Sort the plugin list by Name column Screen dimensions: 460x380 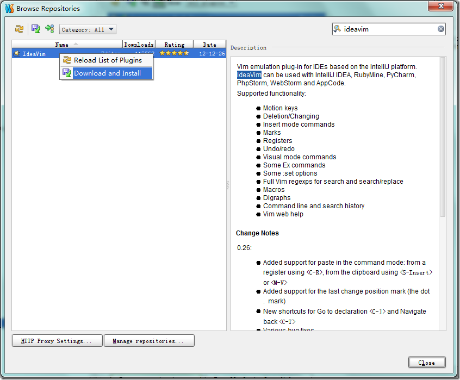[67, 44]
